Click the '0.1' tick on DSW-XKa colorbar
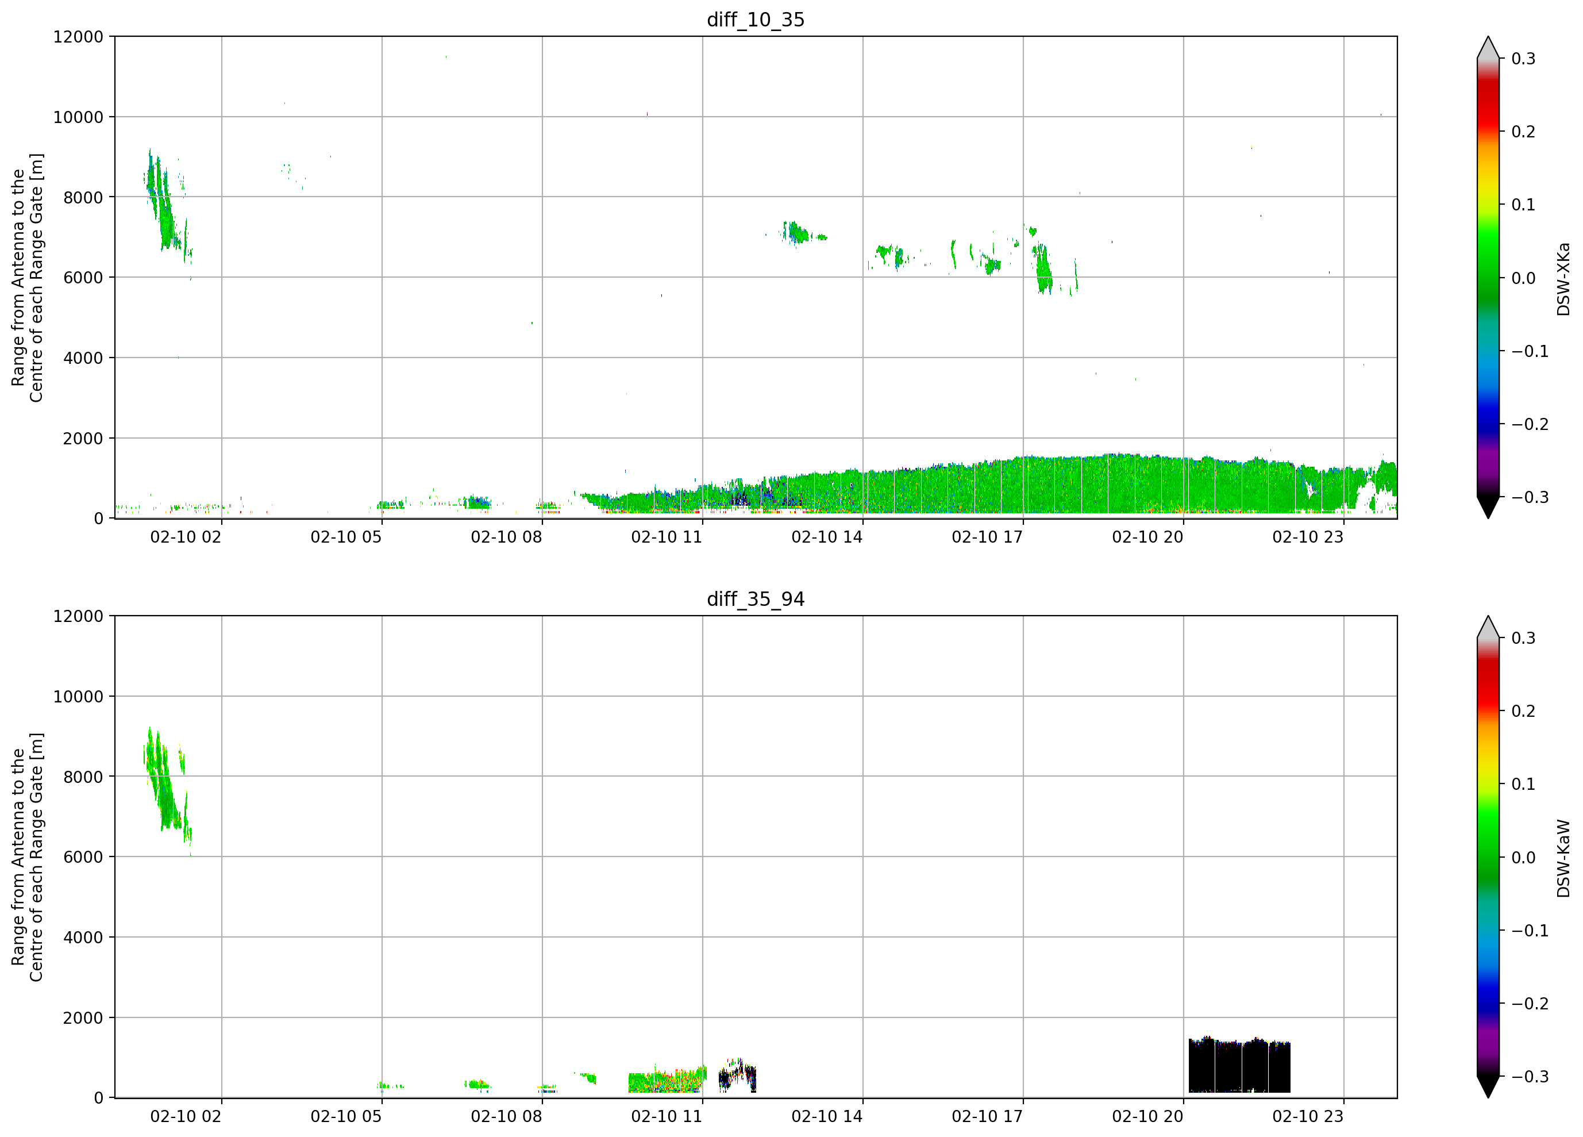The width and height of the screenshot is (1583, 1137). point(1523,205)
